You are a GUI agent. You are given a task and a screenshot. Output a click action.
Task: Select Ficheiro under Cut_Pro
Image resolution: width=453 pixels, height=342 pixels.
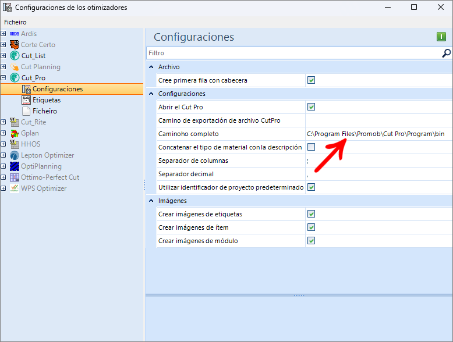click(x=45, y=111)
